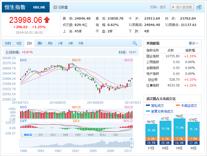
Task: Click HSI.HK ticker code
Action: (39, 7)
